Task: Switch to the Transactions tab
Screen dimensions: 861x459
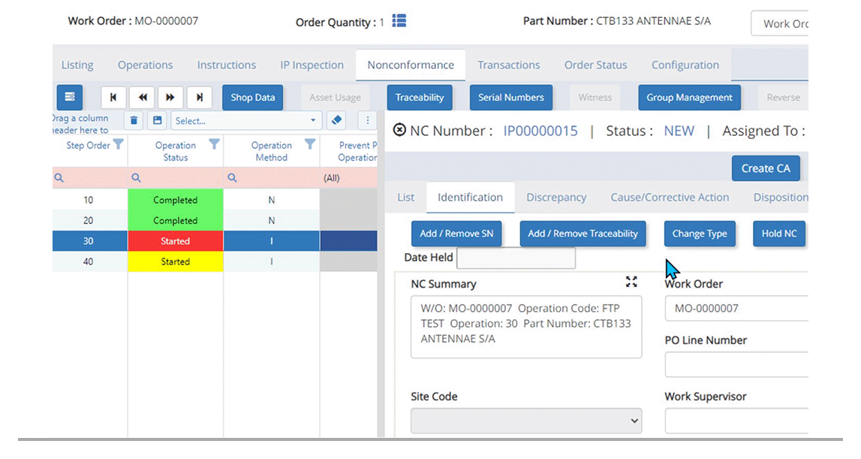Action: [x=509, y=65]
